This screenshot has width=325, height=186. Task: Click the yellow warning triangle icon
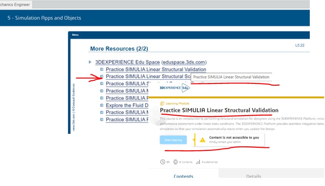point(202,140)
